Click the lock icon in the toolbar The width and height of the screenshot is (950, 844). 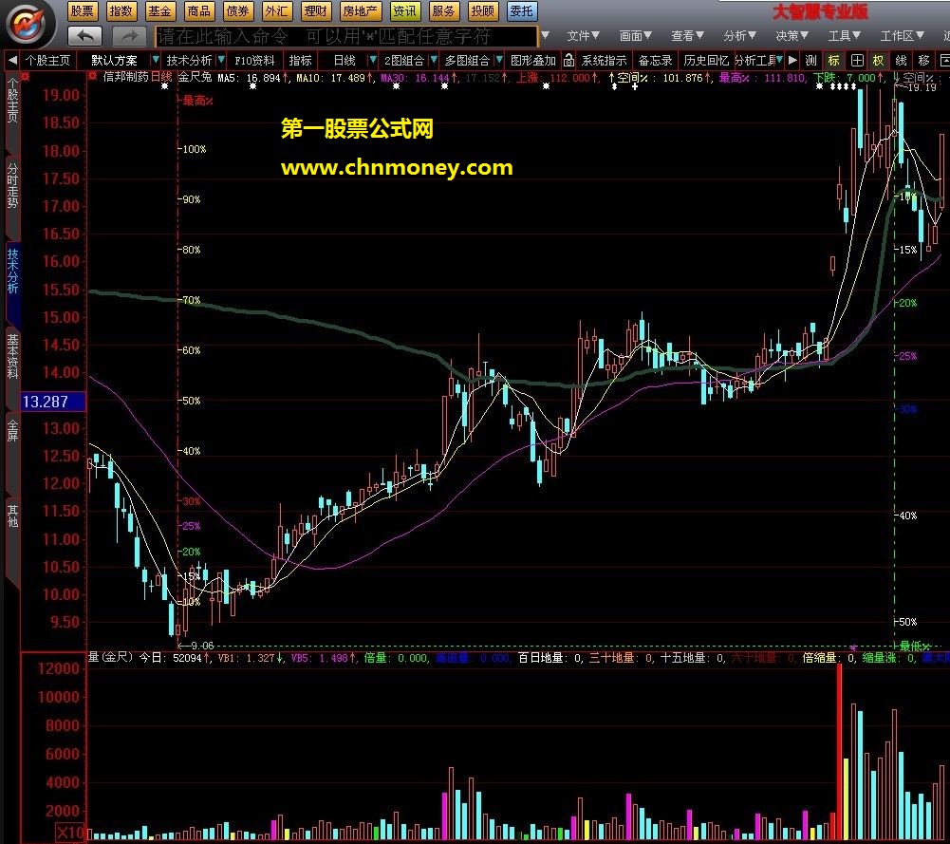click(x=568, y=61)
